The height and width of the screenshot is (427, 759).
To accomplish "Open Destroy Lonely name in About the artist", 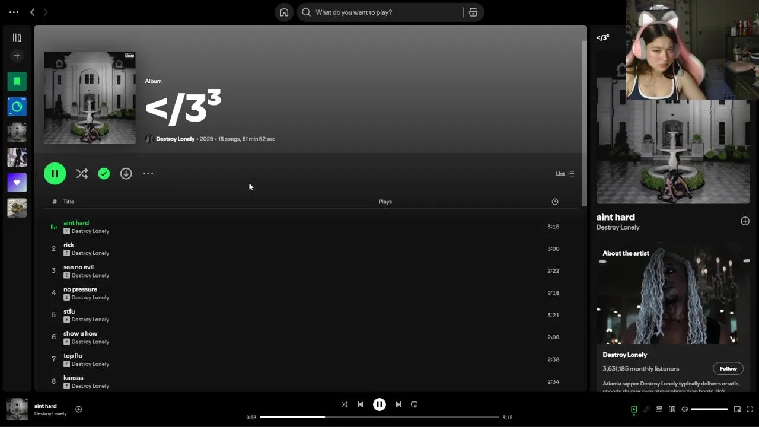I will (624, 355).
